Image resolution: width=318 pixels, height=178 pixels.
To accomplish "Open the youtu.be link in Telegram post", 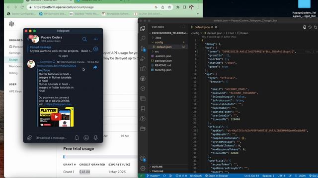I will click(56, 66).
